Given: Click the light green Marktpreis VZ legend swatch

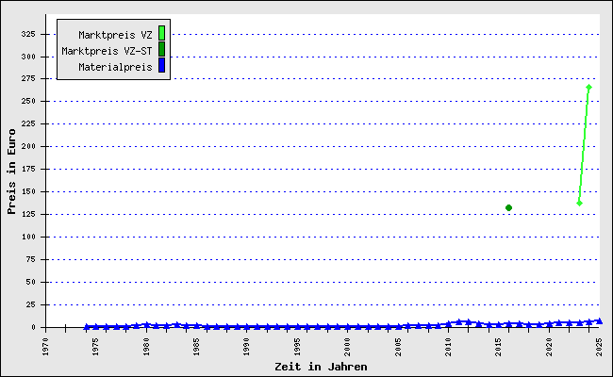Looking at the screenshot, I should 161,34.
